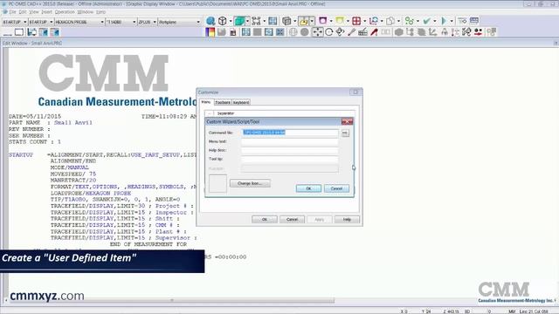Screen dimensions: 559x314
Task: Click Cancel in Custom Wizard/Script/Tool dialog
Action: tap(336, 188)
